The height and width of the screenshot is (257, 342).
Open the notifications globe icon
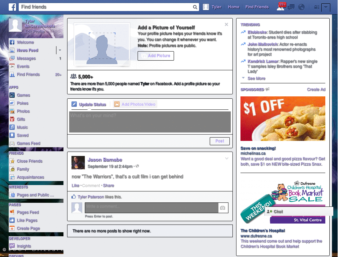tap(302, 7)
